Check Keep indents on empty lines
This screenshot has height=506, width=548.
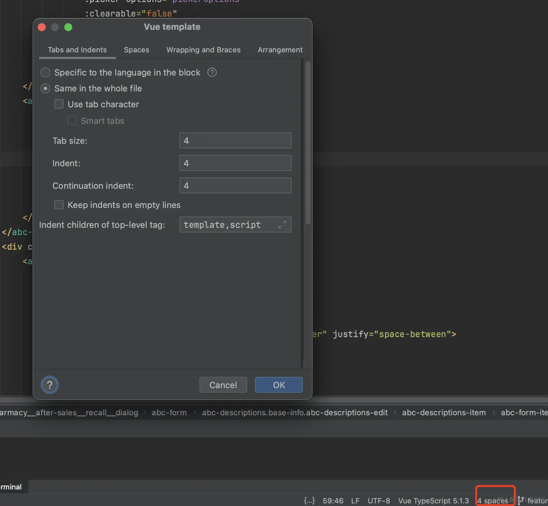[x=59, y=205]
